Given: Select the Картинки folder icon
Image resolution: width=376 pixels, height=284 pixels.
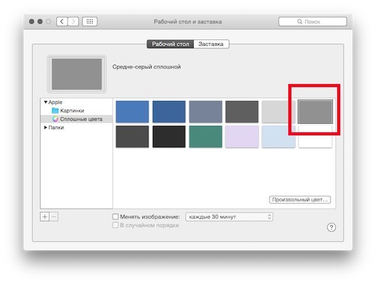Looking at the screenshot, I should pos(55,110).
